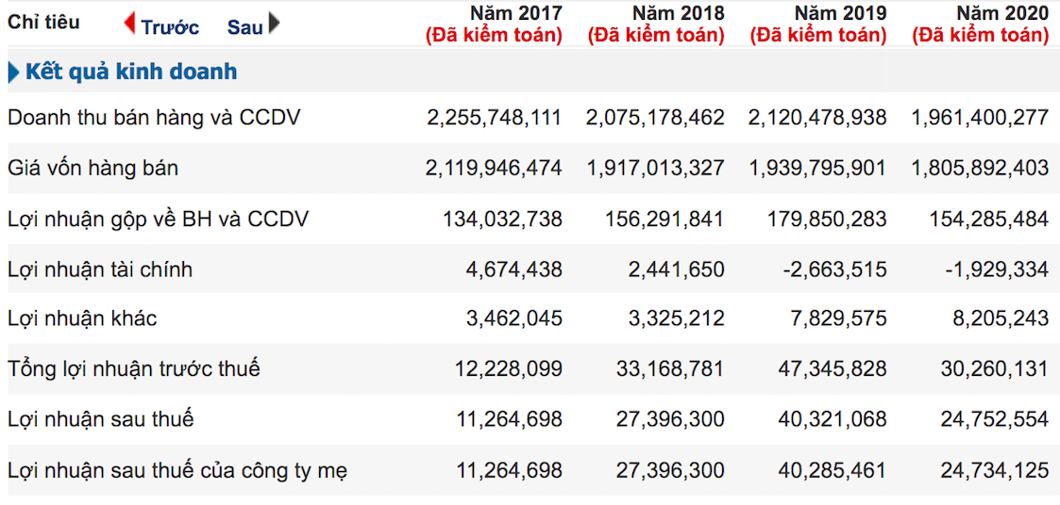Click the Lợi nhuận tài chính row label
This screenshot has width=1060, height=505.
(100, 269)
